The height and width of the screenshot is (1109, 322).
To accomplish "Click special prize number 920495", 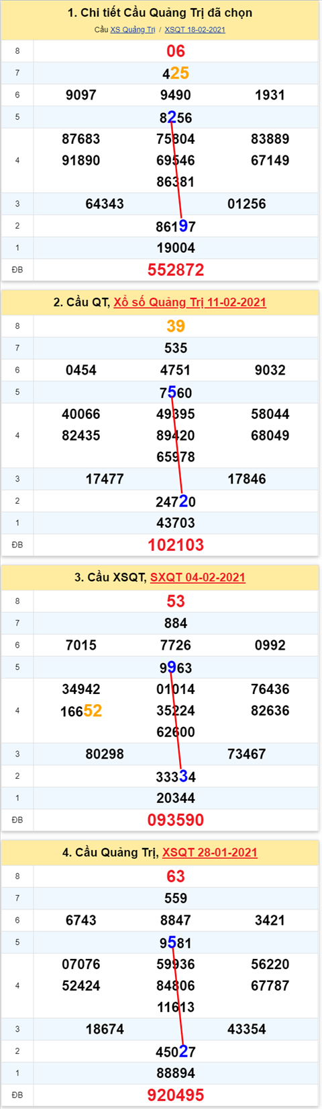I will (176, 1095).
